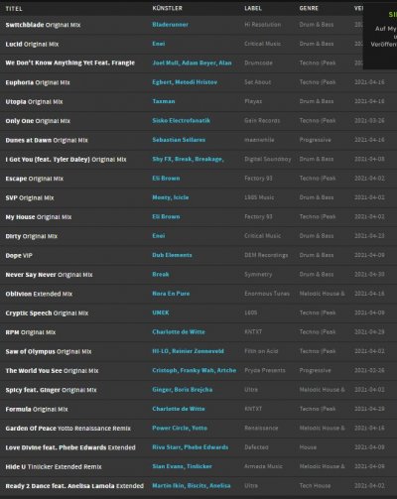Viewport: 397px width, 499px height.
Task: Visit artist Tinlicker's page
Action: [x=199, y=466]
